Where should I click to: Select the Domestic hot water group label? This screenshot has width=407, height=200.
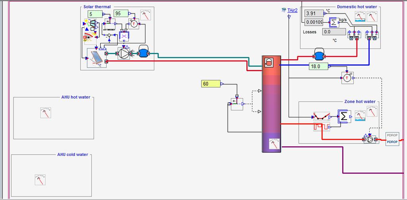point(357,7)
